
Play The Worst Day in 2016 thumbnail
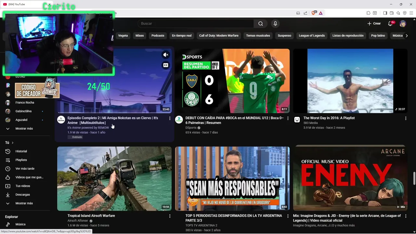point(350,81)
